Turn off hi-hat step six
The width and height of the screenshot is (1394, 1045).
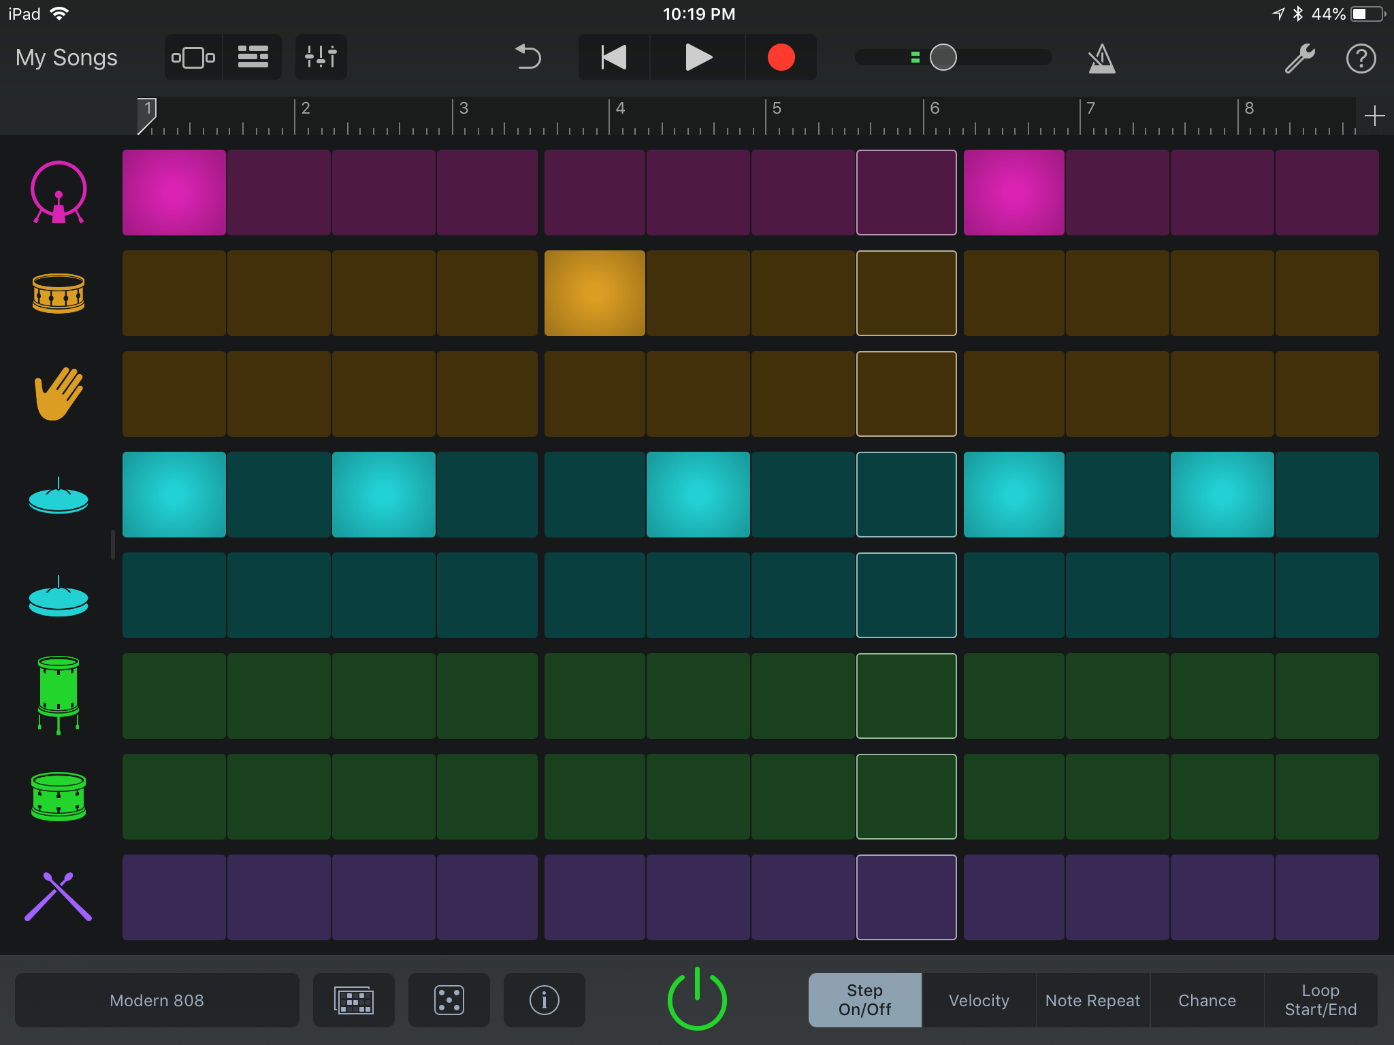(698, 495)
